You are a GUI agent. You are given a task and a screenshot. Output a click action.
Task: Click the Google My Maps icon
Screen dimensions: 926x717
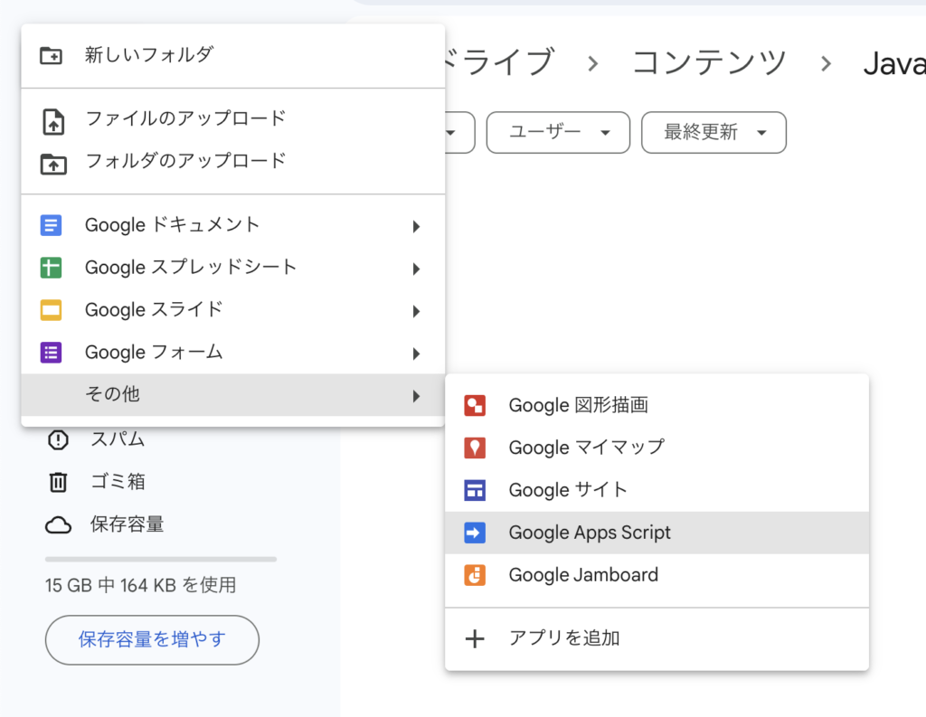[x=475, y=448]
